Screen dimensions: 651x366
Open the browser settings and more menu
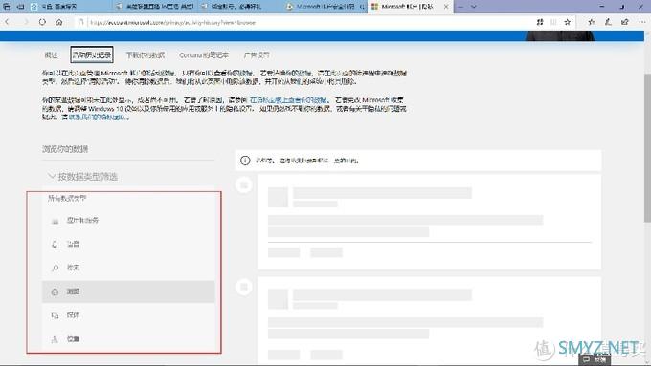coord(641,22)
